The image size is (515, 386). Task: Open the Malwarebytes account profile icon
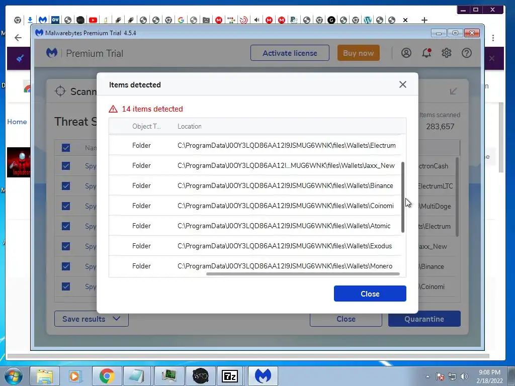point(406,53)
